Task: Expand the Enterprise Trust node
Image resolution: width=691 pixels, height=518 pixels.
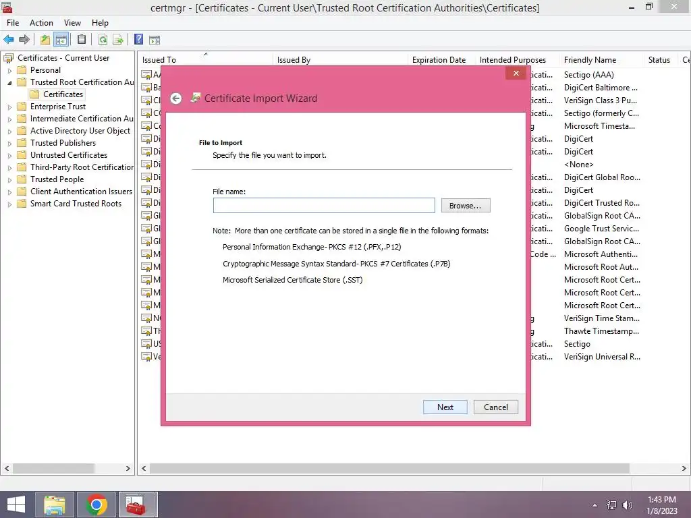Action: 9,107
